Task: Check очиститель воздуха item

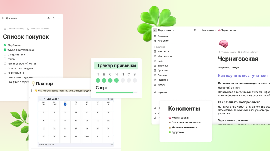Action: (x=5, y=68)
